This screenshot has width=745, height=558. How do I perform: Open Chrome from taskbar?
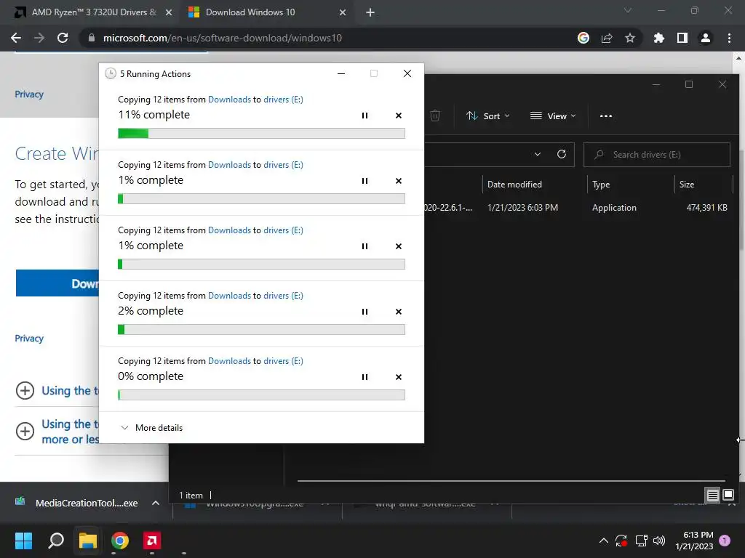click(120, 541)
